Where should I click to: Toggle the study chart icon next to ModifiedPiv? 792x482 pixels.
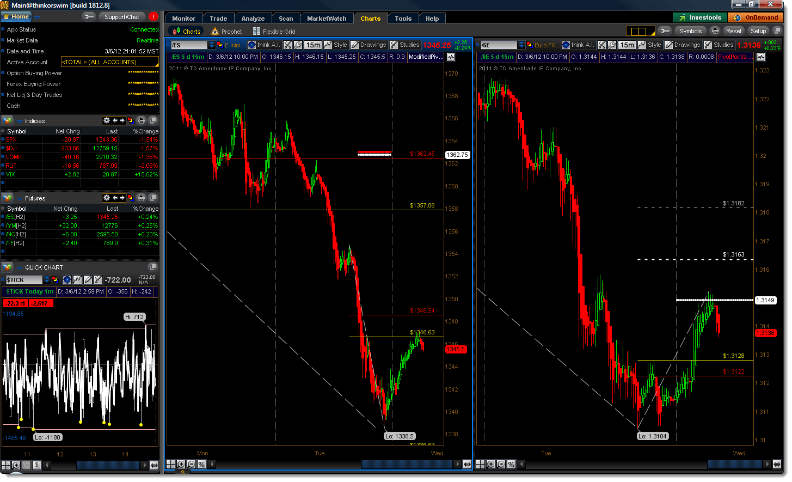coord(451,57)
